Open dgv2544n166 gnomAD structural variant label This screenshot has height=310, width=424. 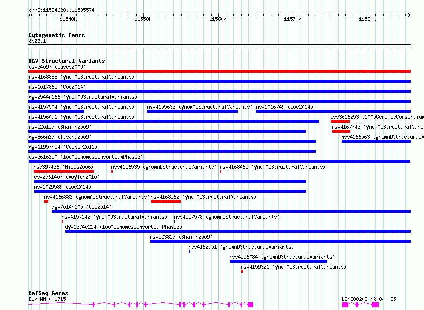click(x=83, y=97)
